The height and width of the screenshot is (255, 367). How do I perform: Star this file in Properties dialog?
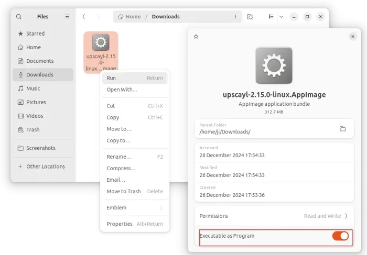(x=196, y=37)
